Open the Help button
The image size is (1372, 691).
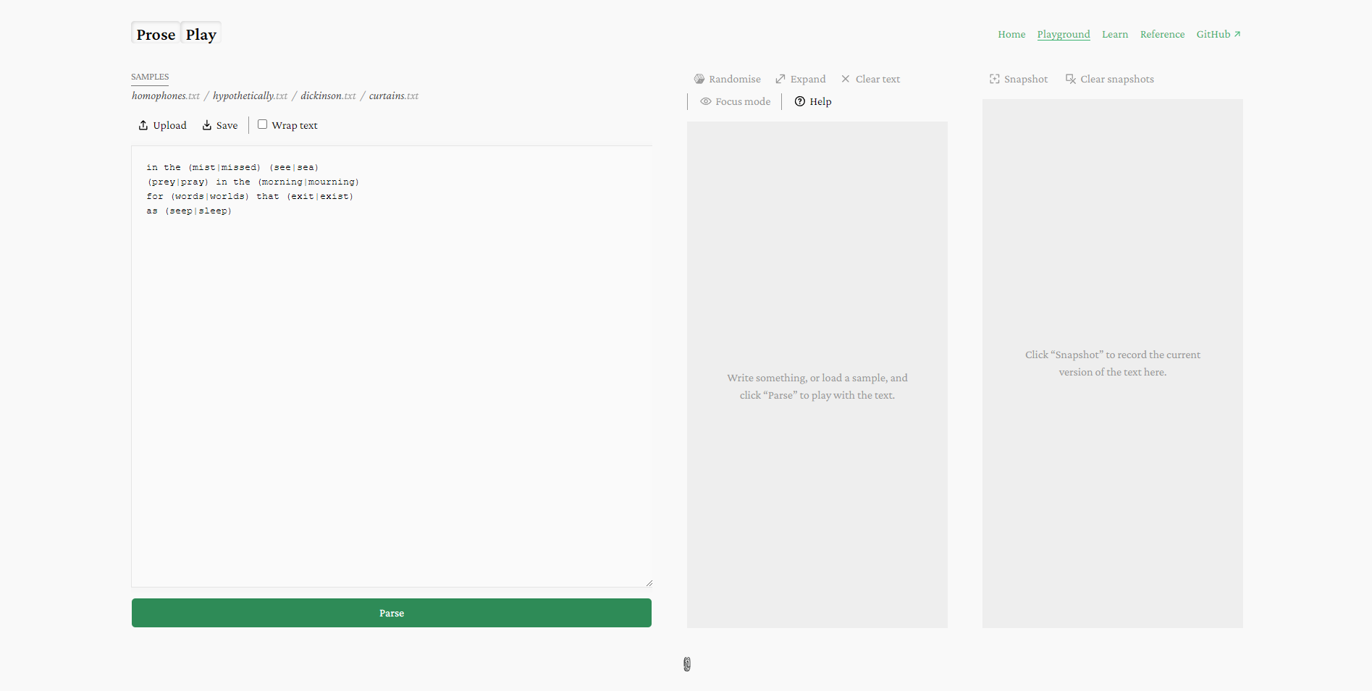[813, 101]
